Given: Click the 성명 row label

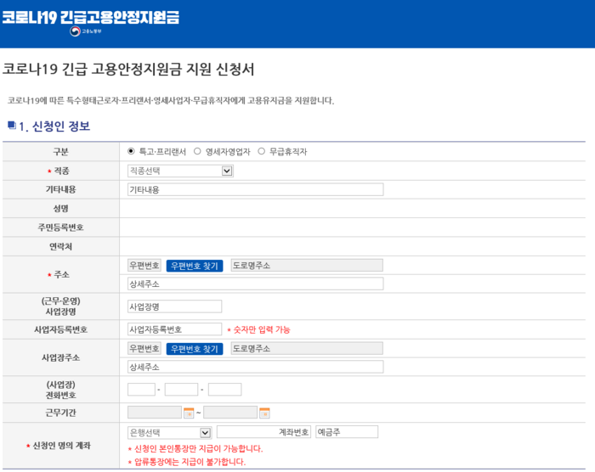Looking at the screenshot, I should point(60,209).
